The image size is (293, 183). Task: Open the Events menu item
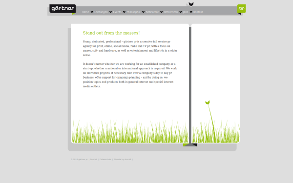click(x=117, y=12)
